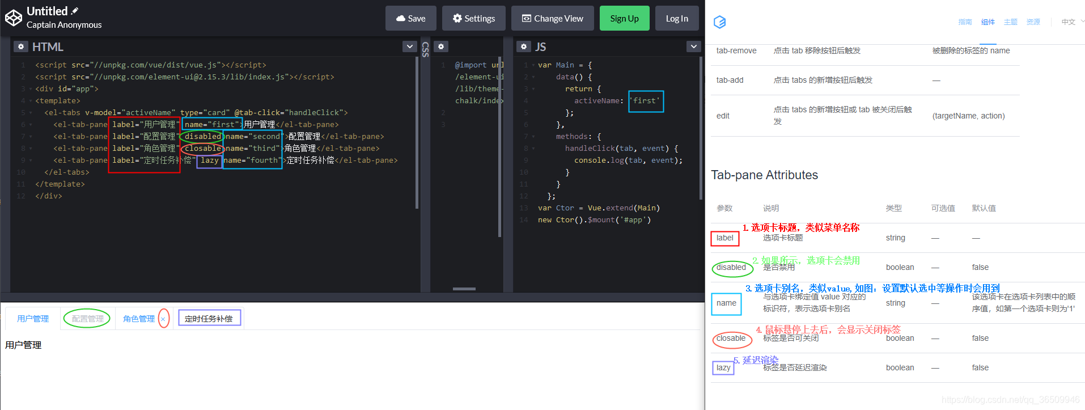The width and height of the screenshot is (1085, 410).
Task: Click the Captain Anonymous author name
Action: (x=64, y=25)
